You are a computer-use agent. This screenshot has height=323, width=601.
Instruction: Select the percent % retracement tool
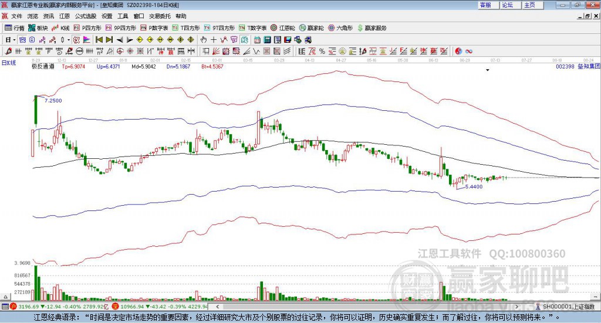coord(322,51)
